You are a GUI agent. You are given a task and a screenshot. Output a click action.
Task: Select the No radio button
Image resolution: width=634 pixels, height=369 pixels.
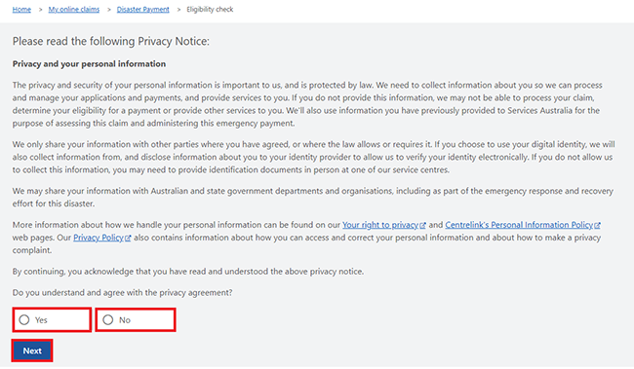coord(108,319)
